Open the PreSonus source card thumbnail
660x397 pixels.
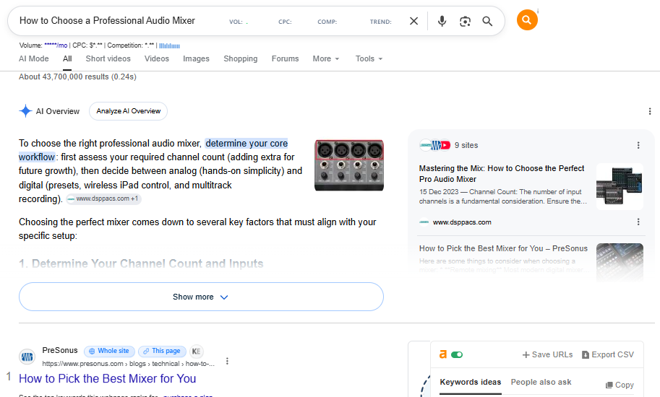[x=620, y=262]
